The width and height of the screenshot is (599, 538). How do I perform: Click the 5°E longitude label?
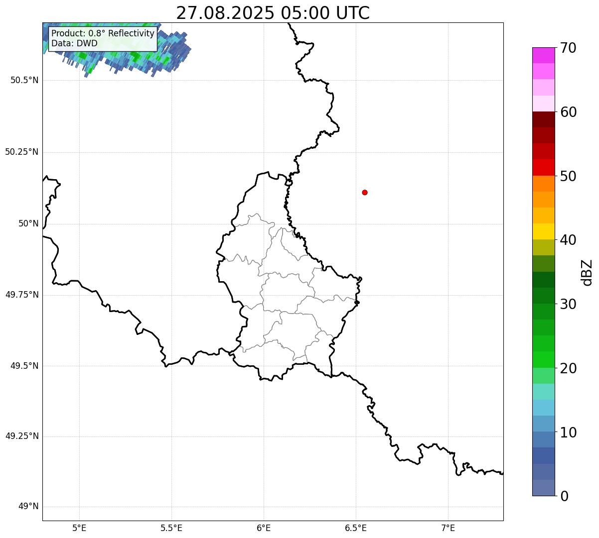pyautogui.click(x=79, y=528)
